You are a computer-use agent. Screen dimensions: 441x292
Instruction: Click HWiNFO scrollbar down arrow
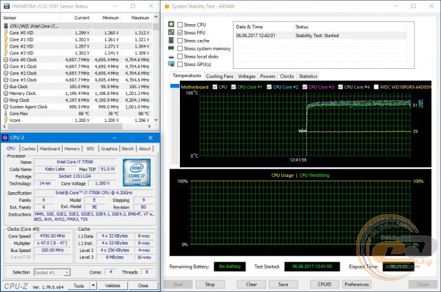click(156, 120)
